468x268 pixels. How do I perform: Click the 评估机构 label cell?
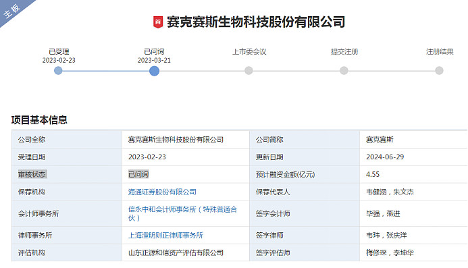pyautogui.click(x=67, y=252)
